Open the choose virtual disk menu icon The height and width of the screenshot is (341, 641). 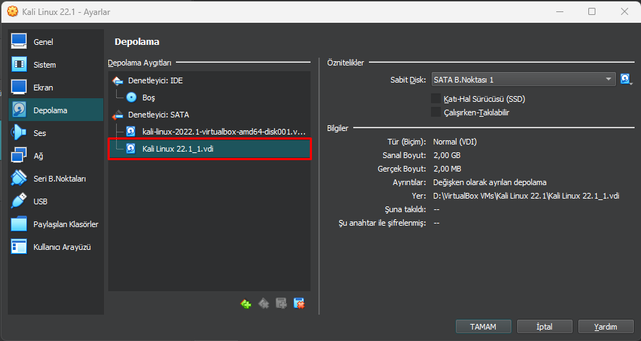(x=626, y=79)
